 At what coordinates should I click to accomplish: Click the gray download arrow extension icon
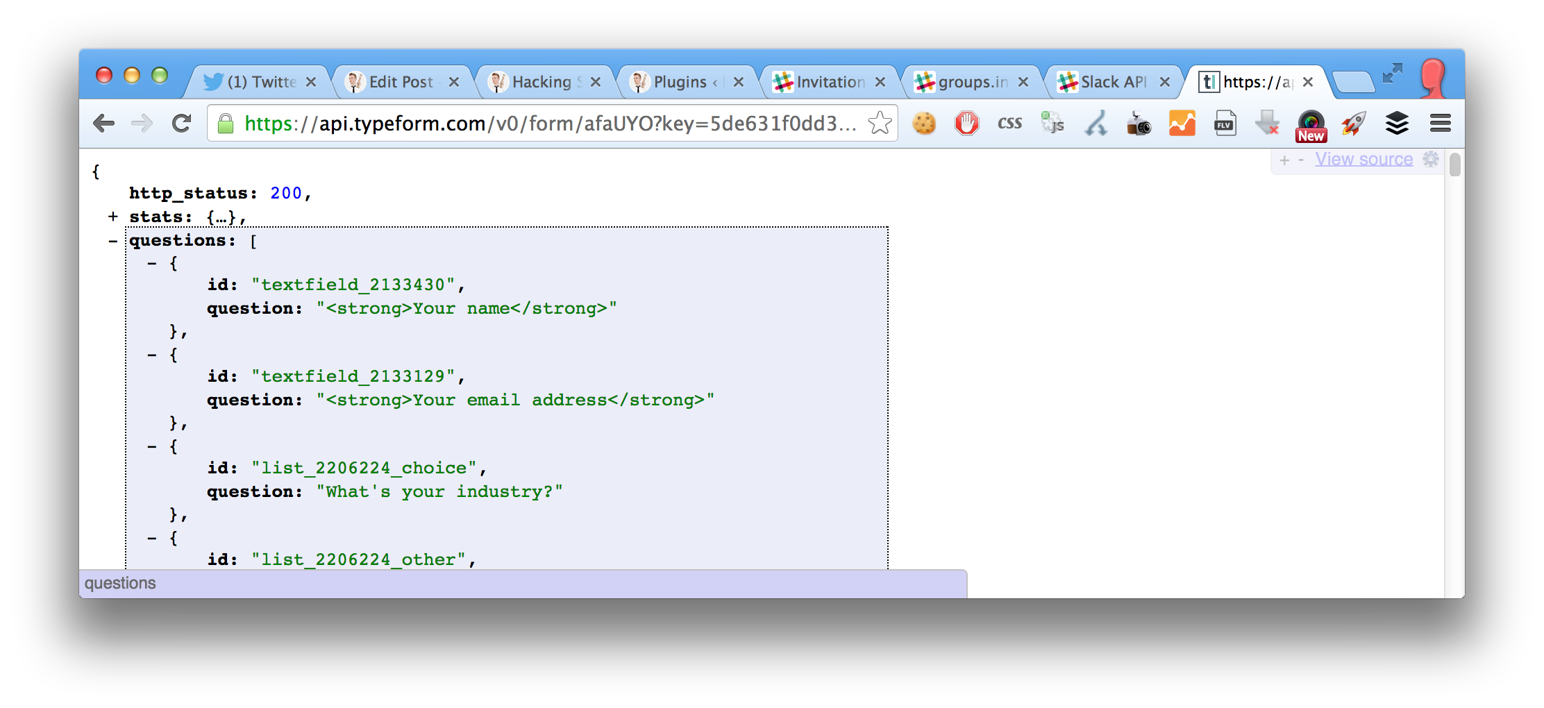[1267, 124]
